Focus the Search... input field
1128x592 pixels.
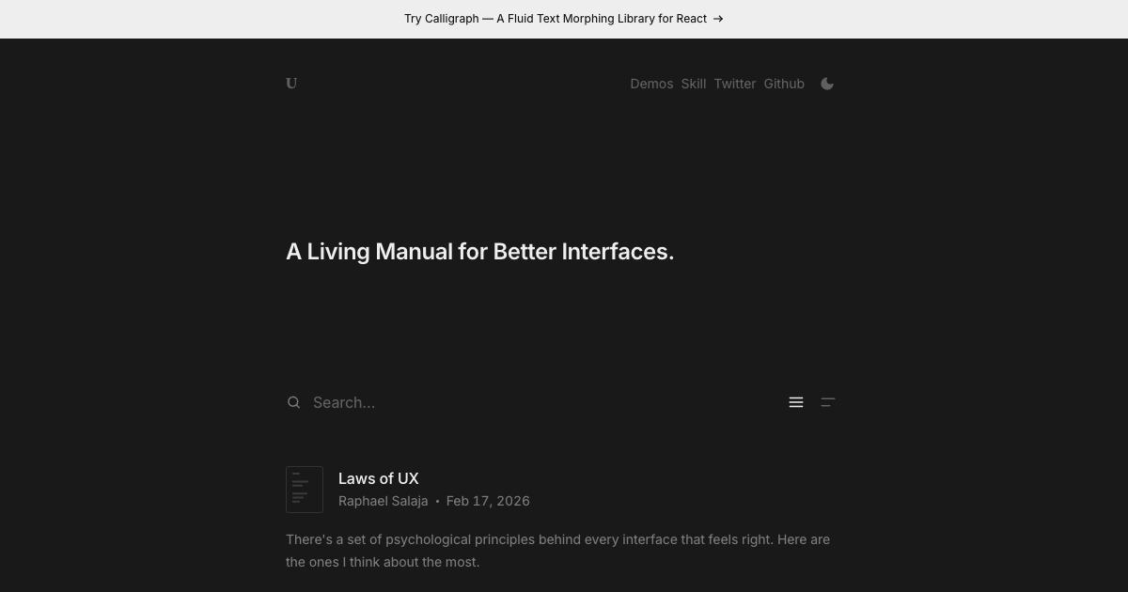pyautogui.click(x=545, y=402)
